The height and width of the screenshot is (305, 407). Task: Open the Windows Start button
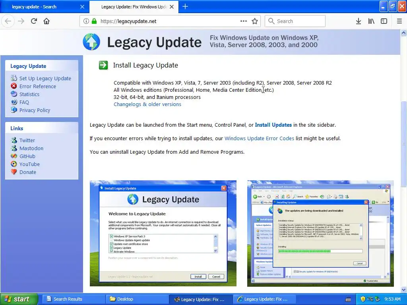pos(19,299)
